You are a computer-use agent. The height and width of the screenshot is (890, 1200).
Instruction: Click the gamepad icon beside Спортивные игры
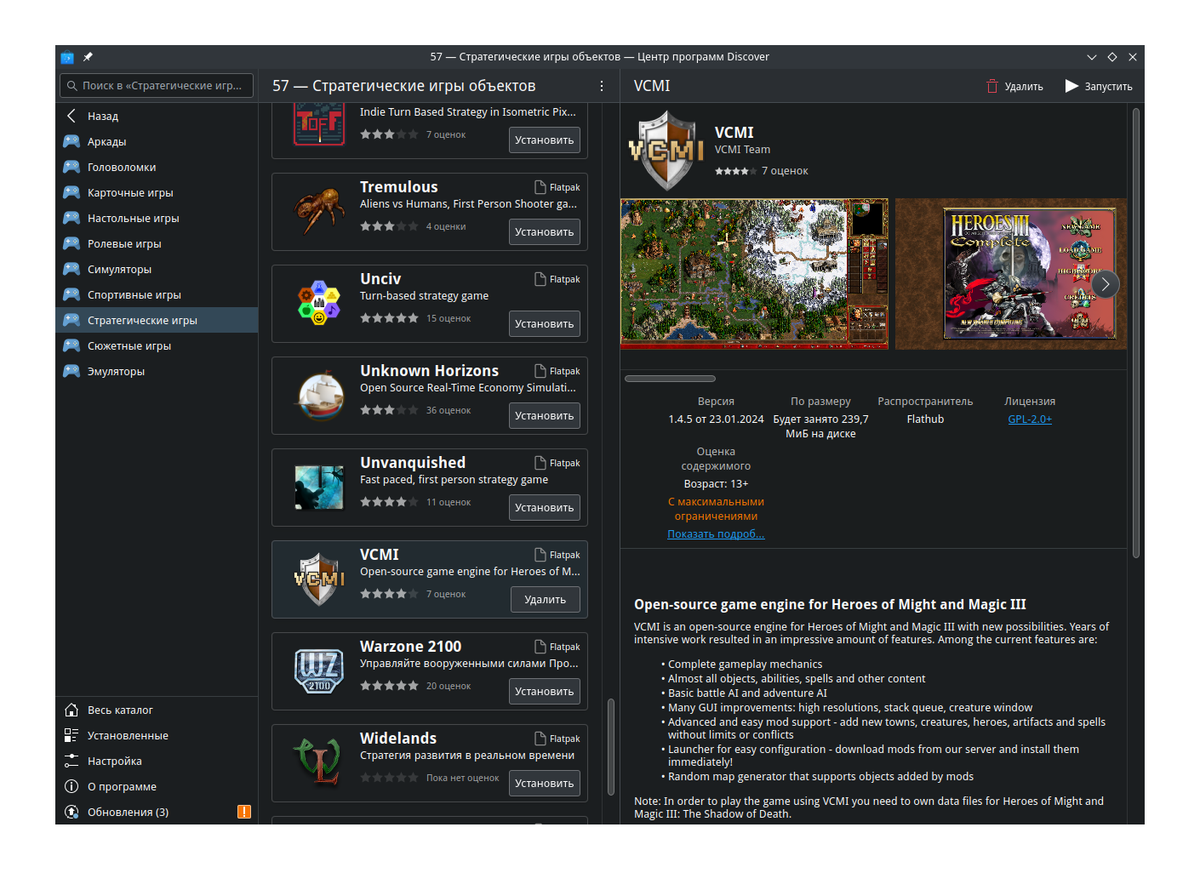click(71, 294)
